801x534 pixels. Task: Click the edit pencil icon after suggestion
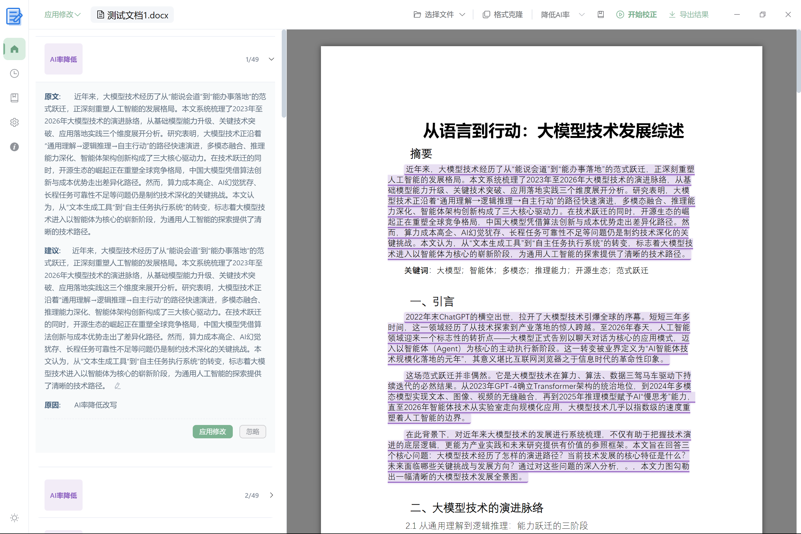117,386
